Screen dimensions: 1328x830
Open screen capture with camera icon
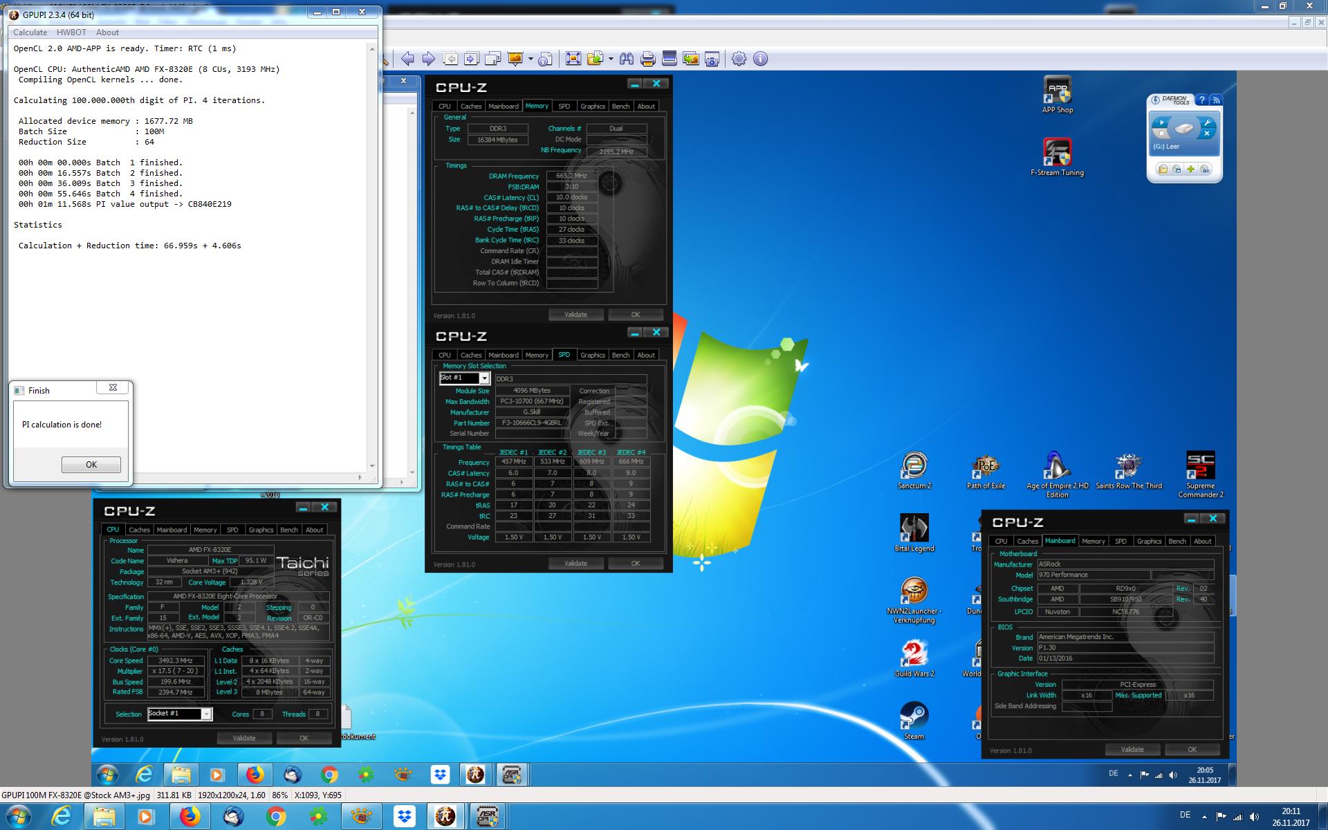pyautogui.click(x=712, y=59)
